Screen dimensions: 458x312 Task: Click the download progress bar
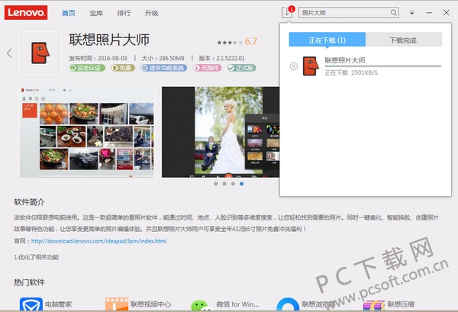click(x=383, y=66)
